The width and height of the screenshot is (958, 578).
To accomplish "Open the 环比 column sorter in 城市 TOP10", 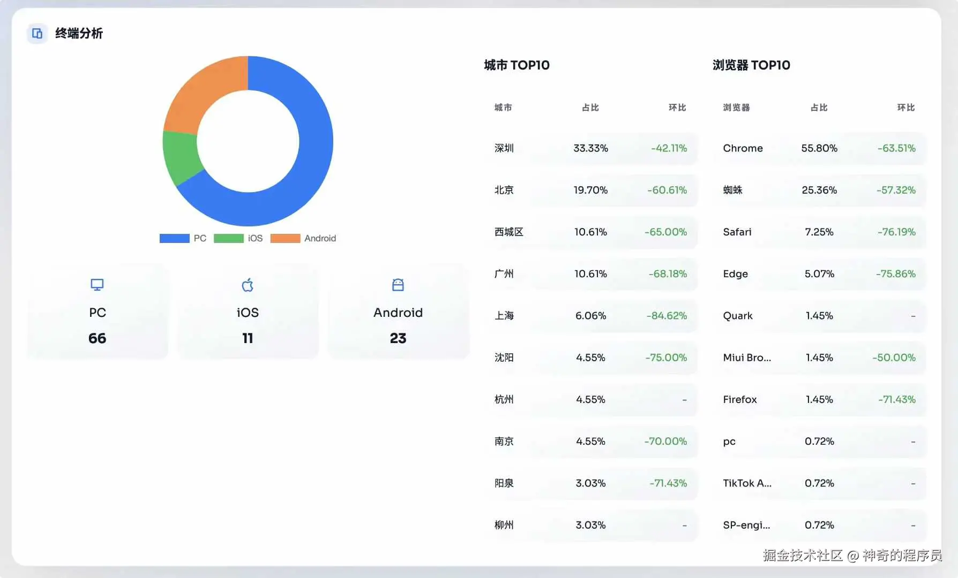I will (x=677, y=108).
